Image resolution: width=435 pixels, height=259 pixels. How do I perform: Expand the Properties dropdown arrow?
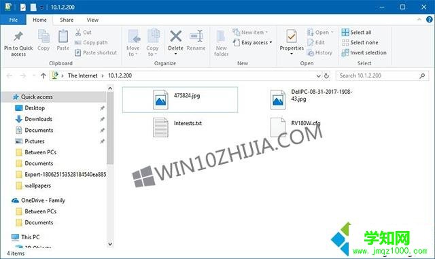pos(292,54)
